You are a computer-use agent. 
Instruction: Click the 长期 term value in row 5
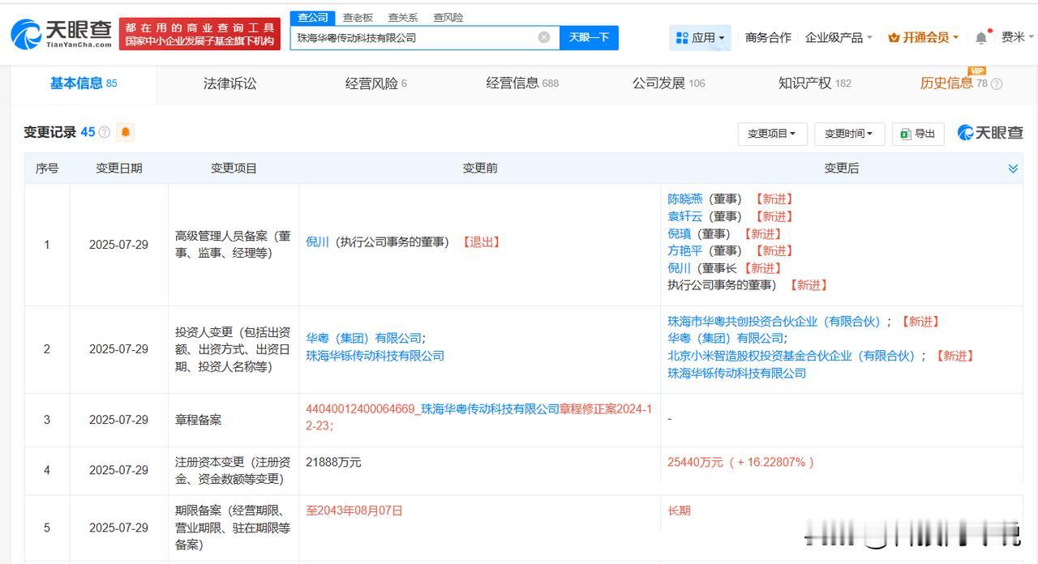click(x=679, y=511)
